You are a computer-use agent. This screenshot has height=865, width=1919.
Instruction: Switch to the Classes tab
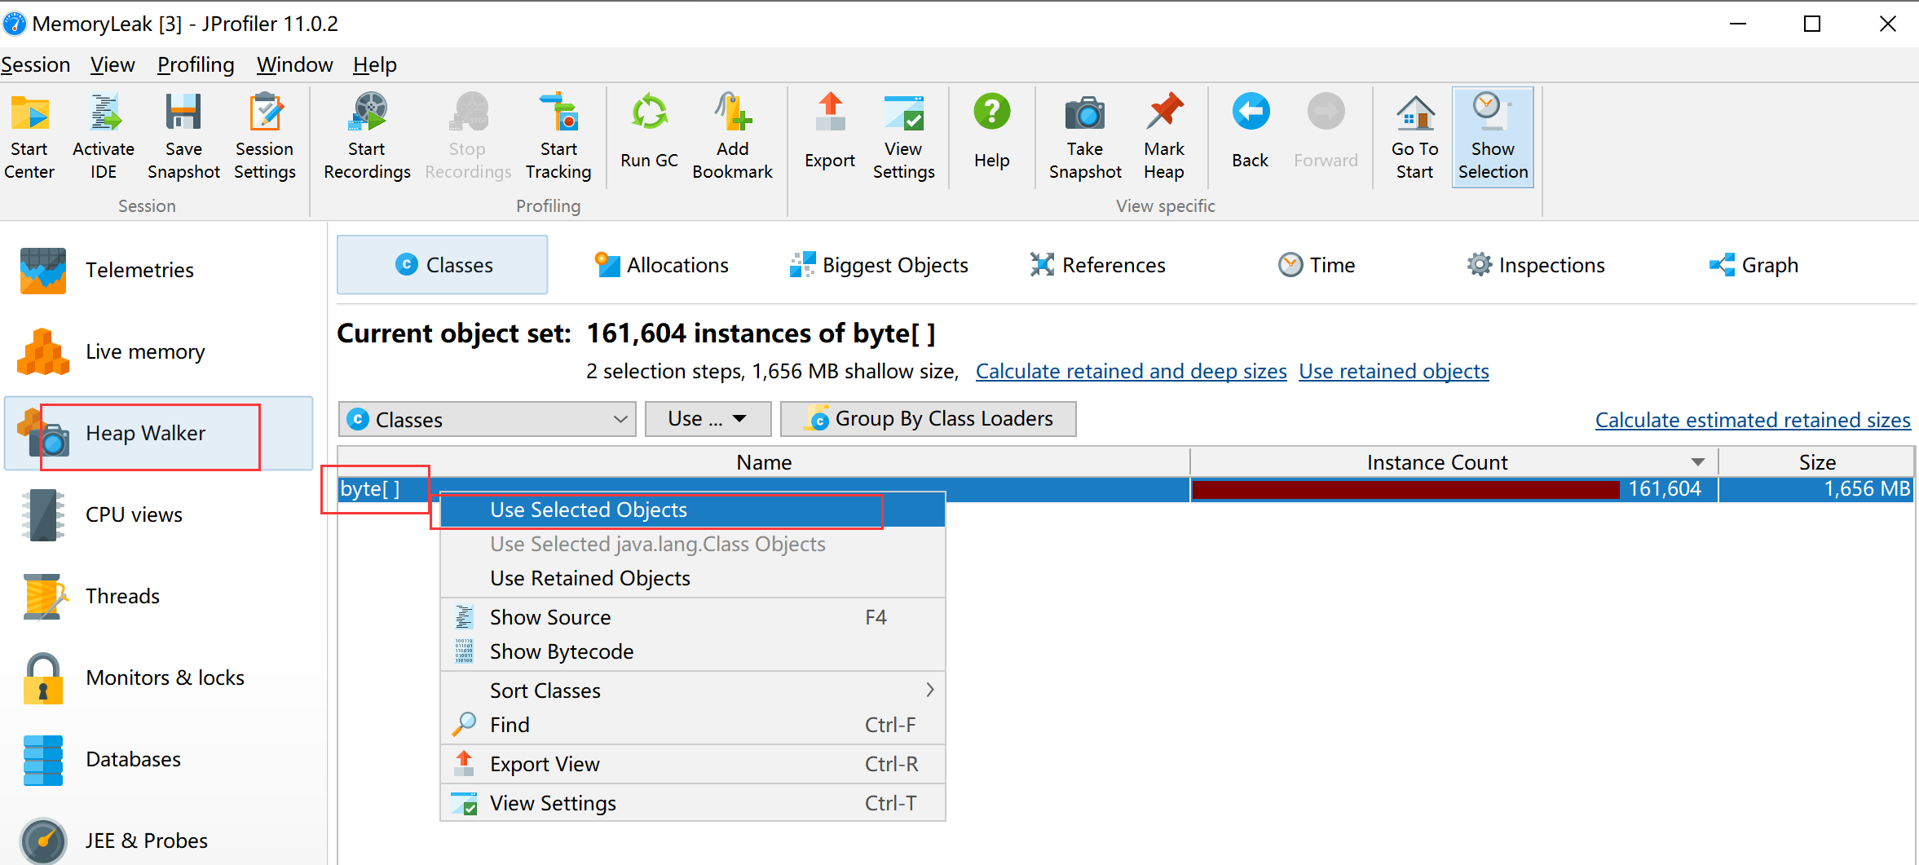(443, 265)
